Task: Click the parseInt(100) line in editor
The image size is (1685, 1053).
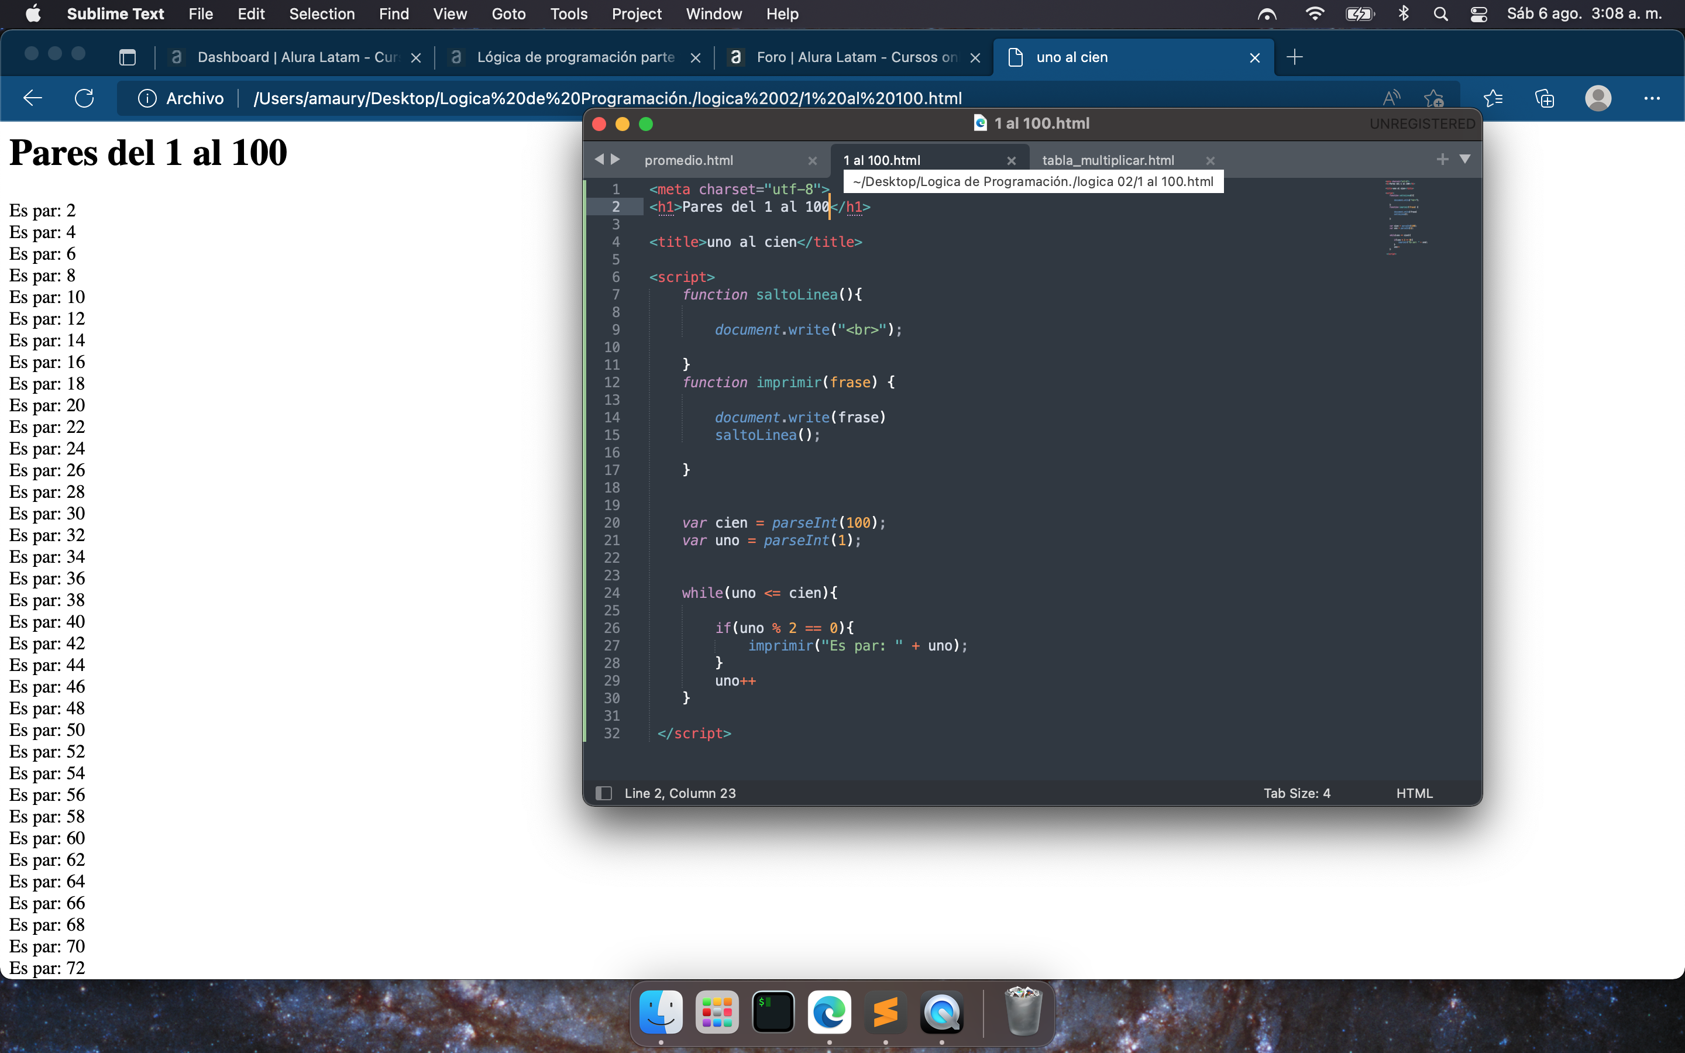Action: pyautogui.click(x=783, y=523)
